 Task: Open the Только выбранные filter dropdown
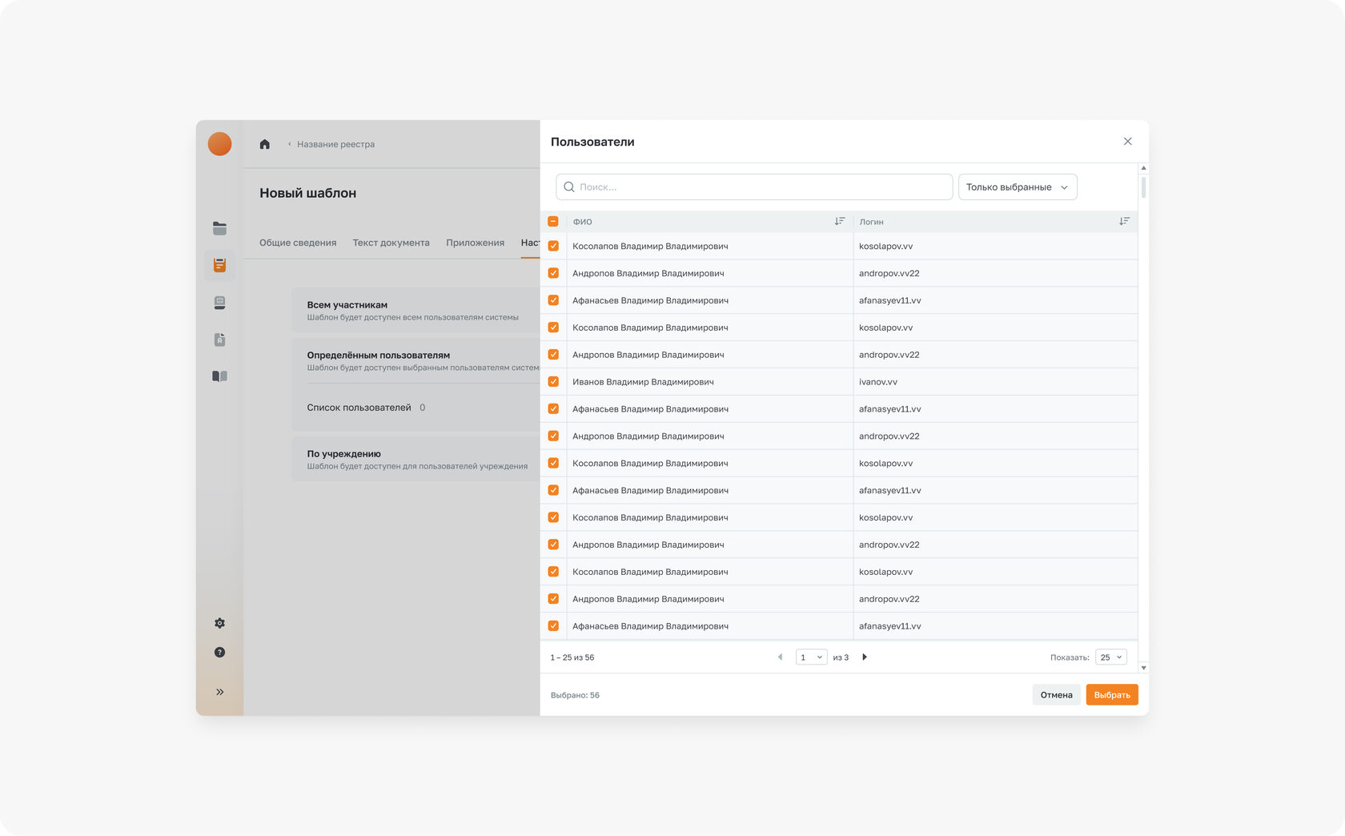coord(1018,187)
